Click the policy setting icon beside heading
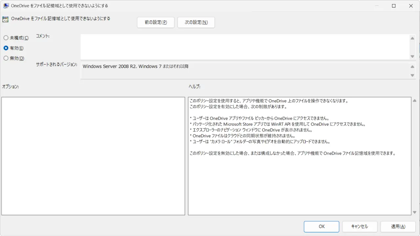Image resolution: width=420 pixels, height=236 pixels. coord(5,19)
